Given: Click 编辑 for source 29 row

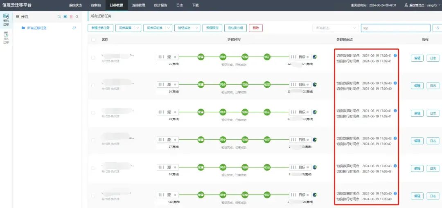Looking at the screenshot, I should click(x=417, y=113).
